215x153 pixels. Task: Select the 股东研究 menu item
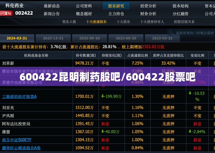point(116,6)
